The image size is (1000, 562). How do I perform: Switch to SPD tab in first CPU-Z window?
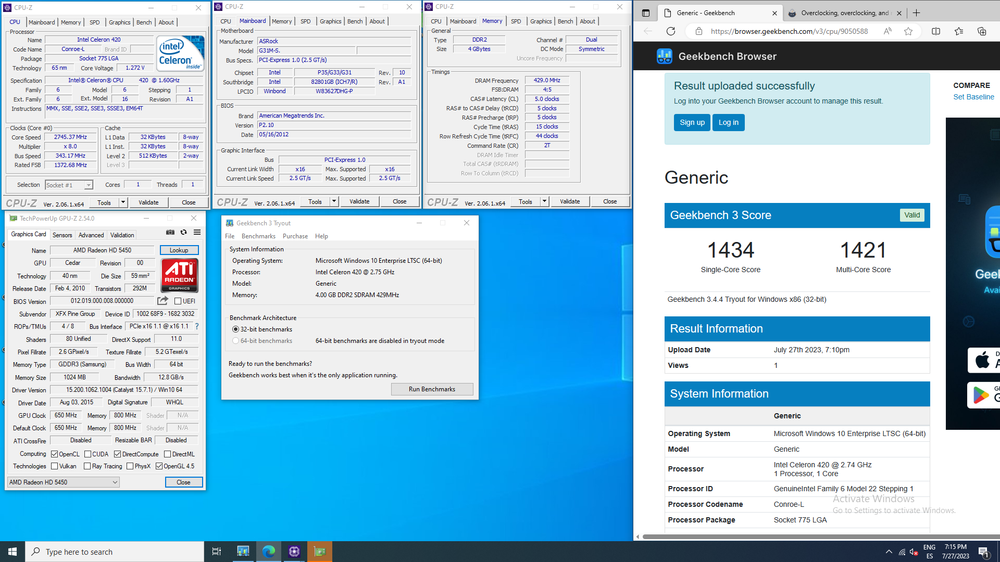(x=94, y=22)
